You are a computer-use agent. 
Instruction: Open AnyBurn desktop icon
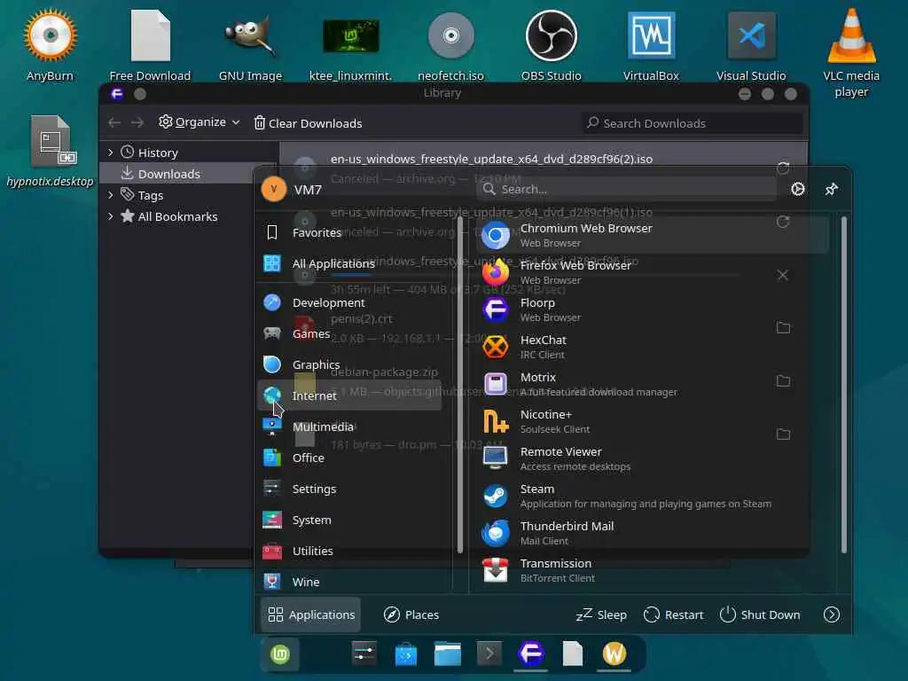51,35
